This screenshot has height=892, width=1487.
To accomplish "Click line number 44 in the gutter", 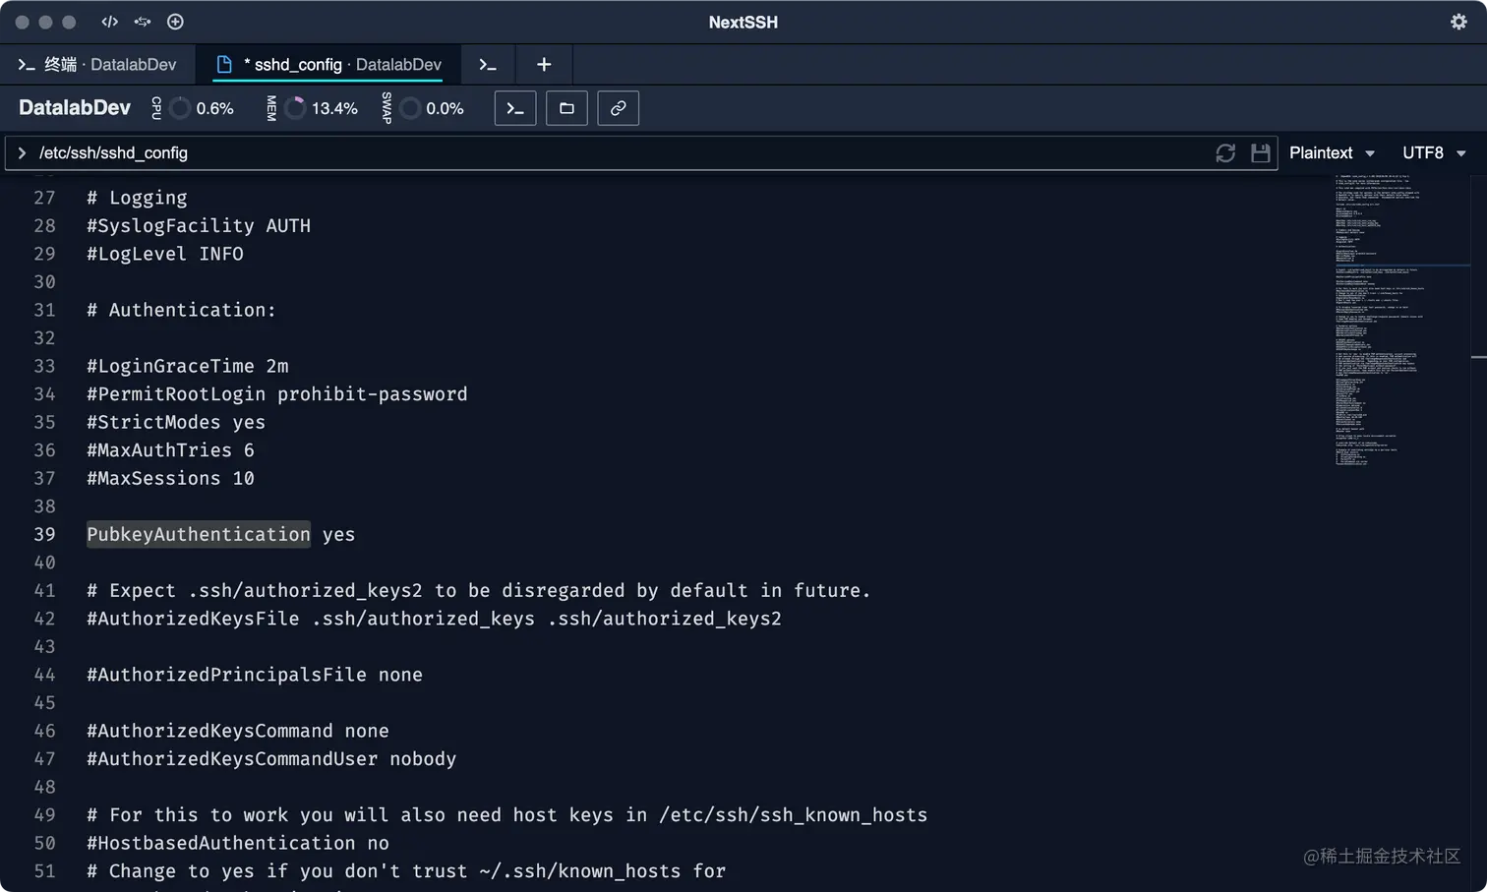I will tap(44, 675).
